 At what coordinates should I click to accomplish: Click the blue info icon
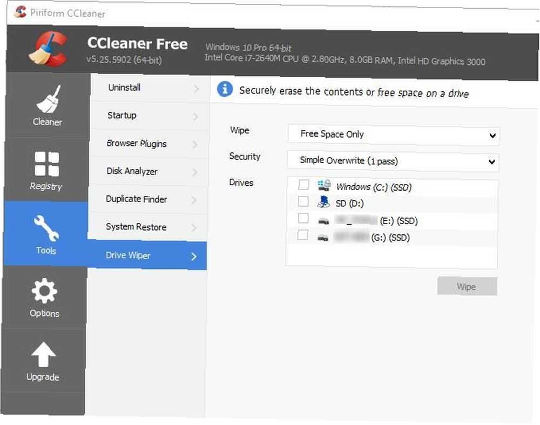click(x=225, y=89)
